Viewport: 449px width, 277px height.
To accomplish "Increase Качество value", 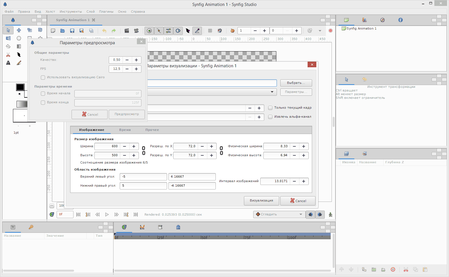I will pos(136,60).
